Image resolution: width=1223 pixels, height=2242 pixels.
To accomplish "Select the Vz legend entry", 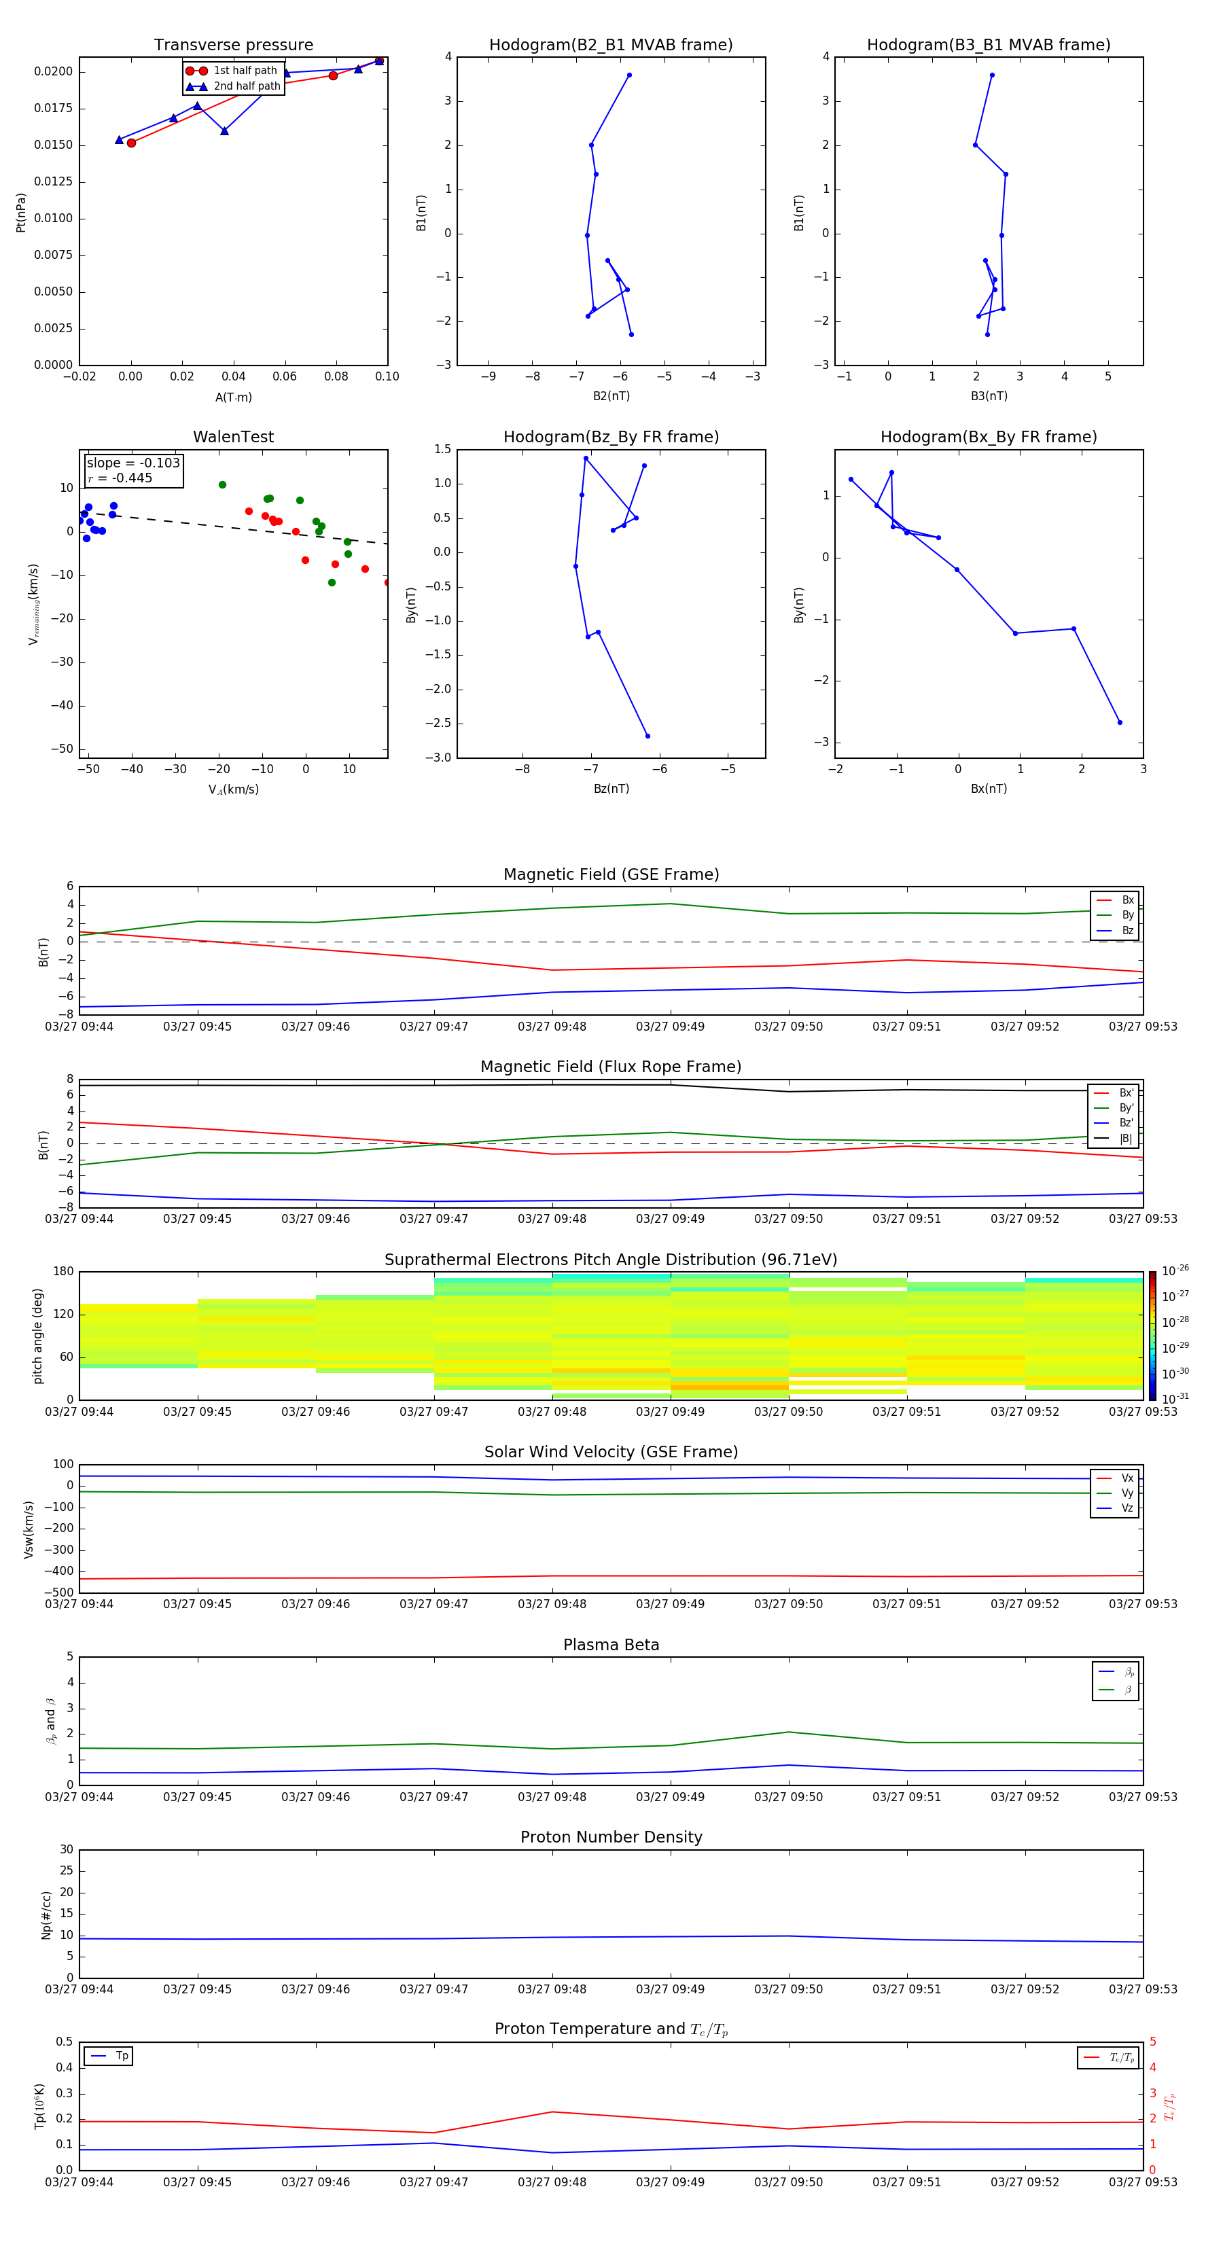I will tap(1115, 1508).
